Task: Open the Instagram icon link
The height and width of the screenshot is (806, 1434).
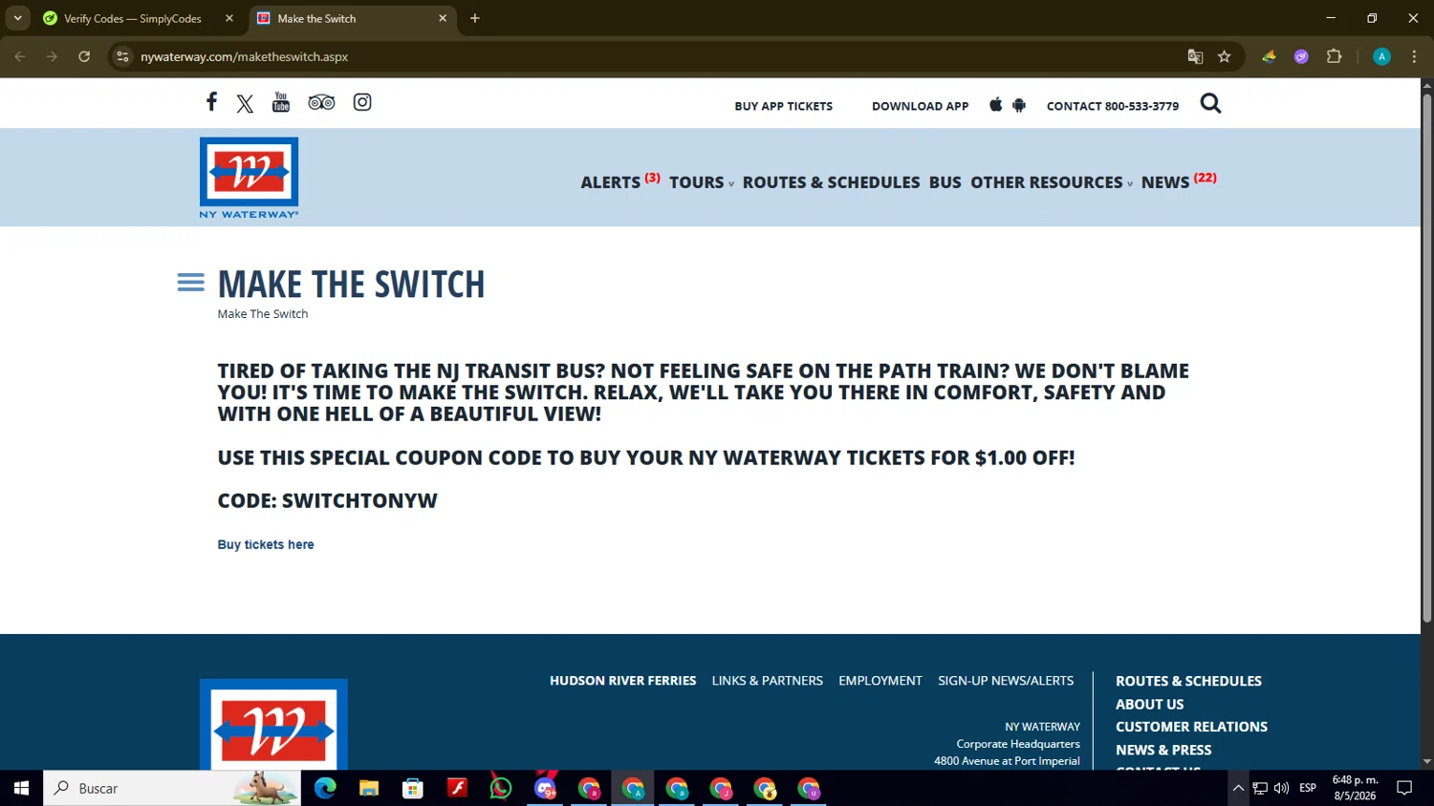Action: [x=362, y=102]
